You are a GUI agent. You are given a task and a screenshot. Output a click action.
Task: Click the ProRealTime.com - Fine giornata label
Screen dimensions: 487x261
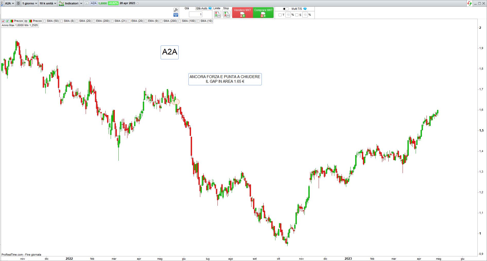21,255
